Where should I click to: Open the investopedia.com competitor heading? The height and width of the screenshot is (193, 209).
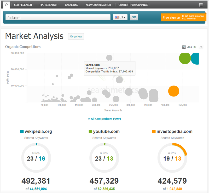[175, 132]
